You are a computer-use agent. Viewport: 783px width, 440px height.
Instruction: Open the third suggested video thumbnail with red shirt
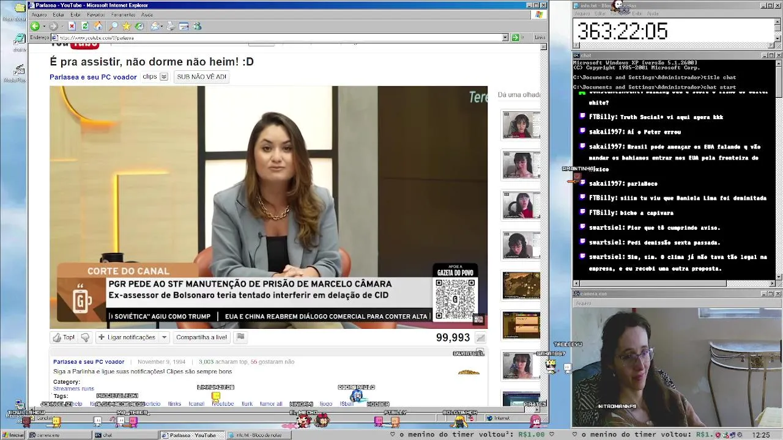point(521,205)
